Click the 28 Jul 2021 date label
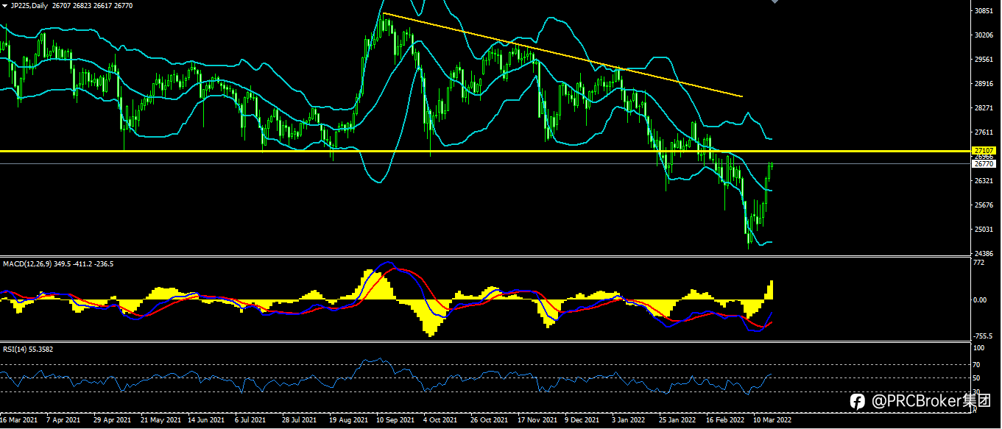Screen dimensions: 1002x429 299,420
